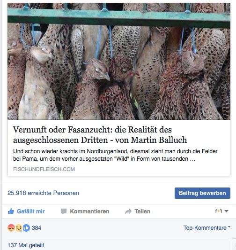
Task: Open the Top-Kommentare sorting dropdown
Action: (207, 228)
